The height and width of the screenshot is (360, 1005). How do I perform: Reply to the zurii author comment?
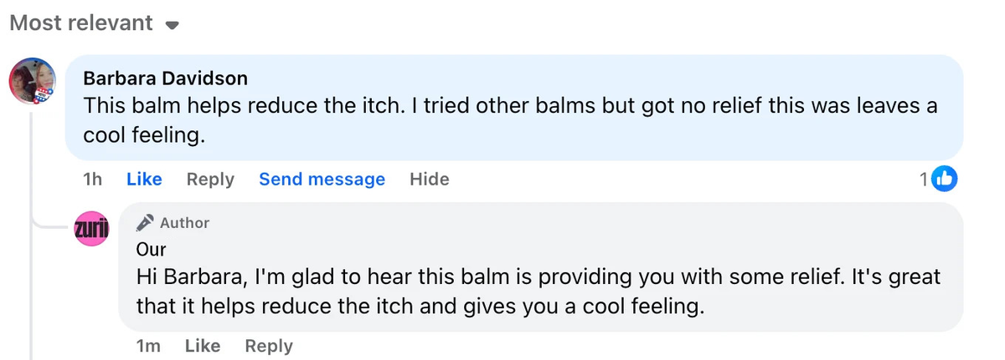pos(269,346)
